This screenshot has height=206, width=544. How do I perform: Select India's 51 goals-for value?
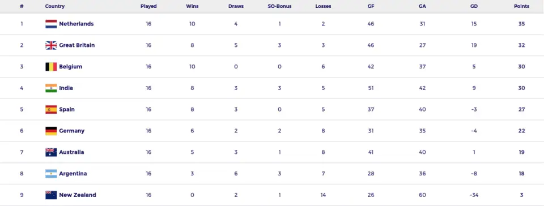[371, 88]
